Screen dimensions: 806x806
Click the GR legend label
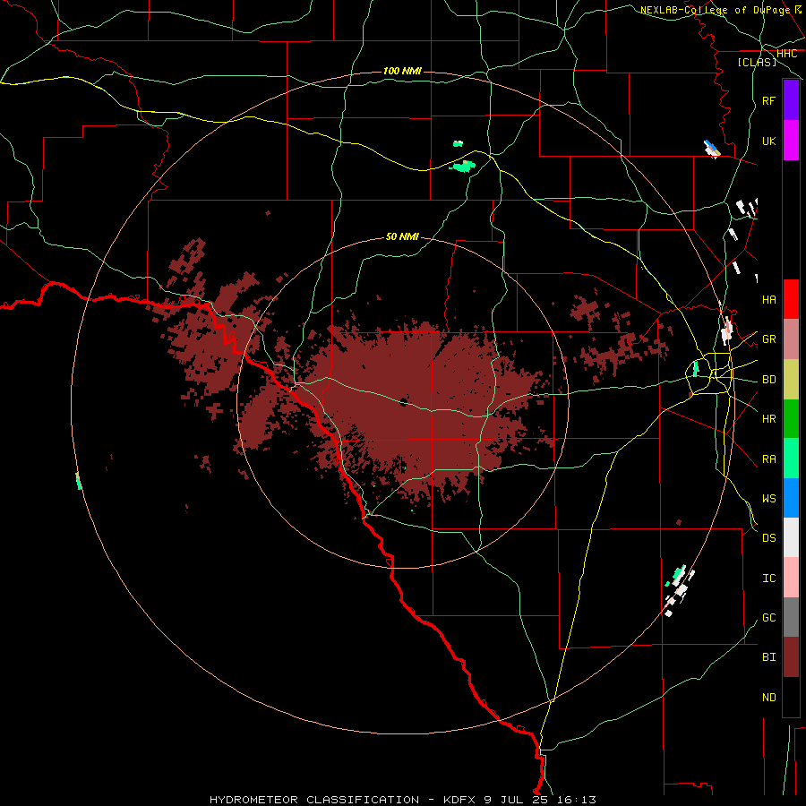(768, 339)
